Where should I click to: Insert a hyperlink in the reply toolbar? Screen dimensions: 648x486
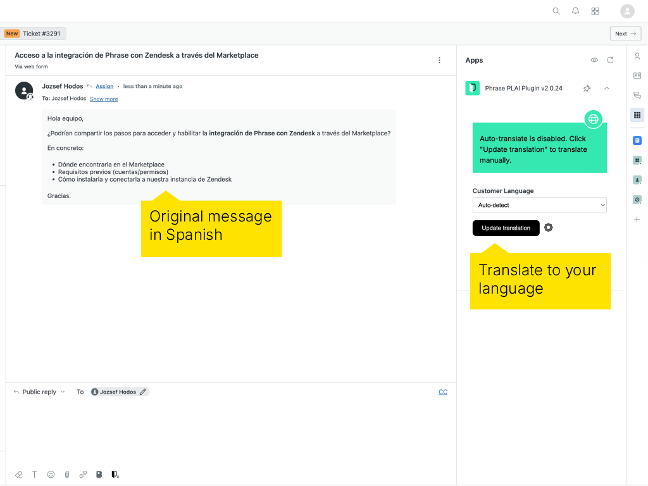[x=83, y=474]
